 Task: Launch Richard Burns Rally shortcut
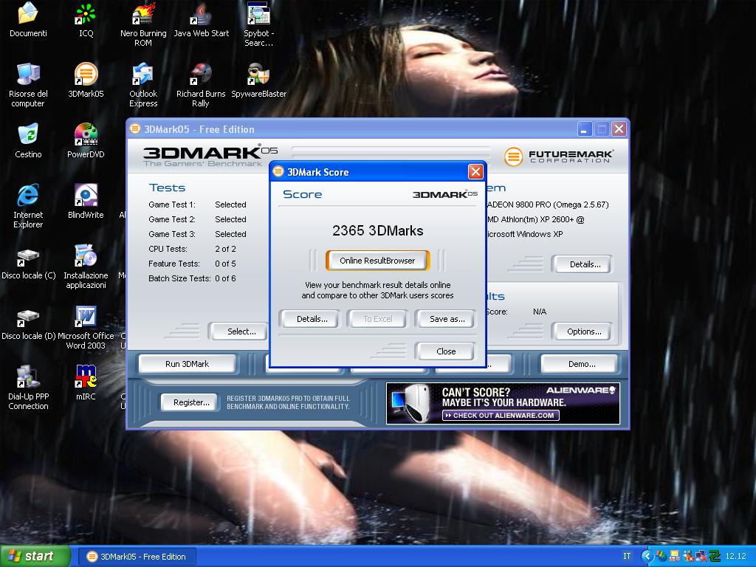201,86
